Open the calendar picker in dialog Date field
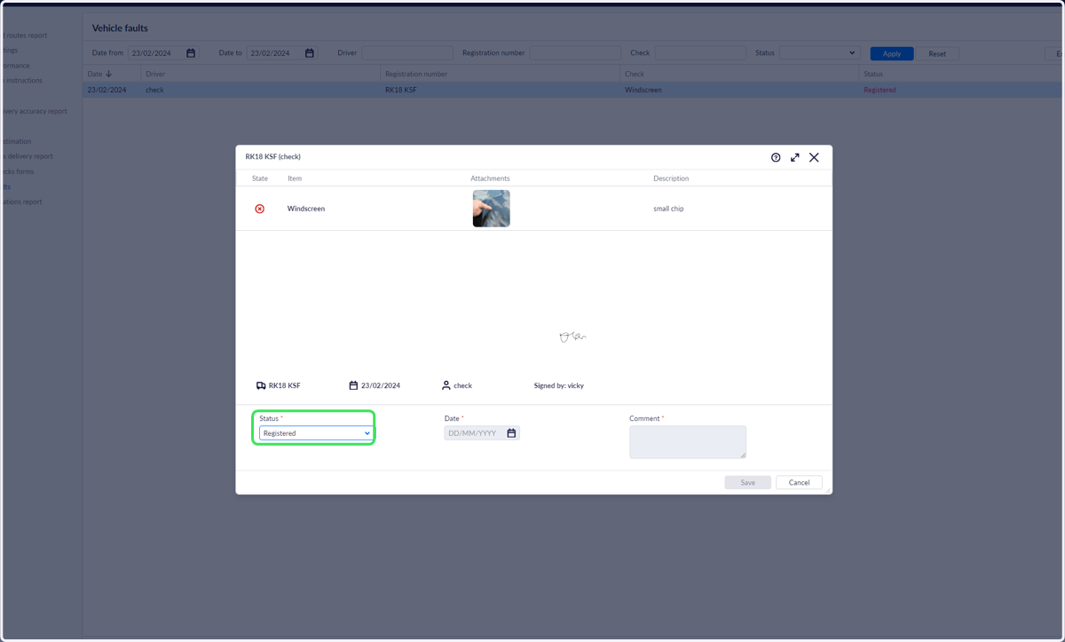 click(511, 433)
